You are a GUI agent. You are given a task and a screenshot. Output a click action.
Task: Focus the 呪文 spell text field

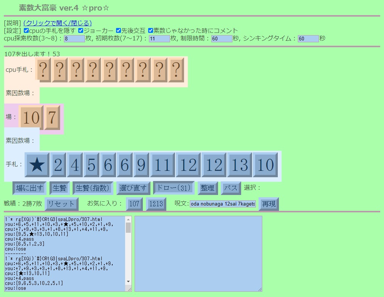(223, 204)
